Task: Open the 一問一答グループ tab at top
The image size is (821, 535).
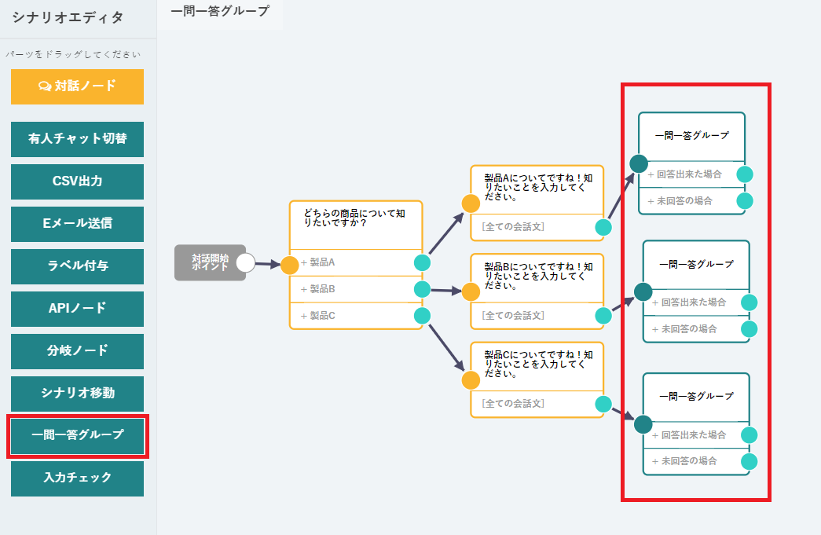Action: [220, 12]
